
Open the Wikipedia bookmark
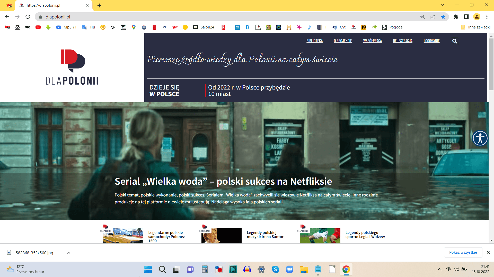click(x=113, y=27)
